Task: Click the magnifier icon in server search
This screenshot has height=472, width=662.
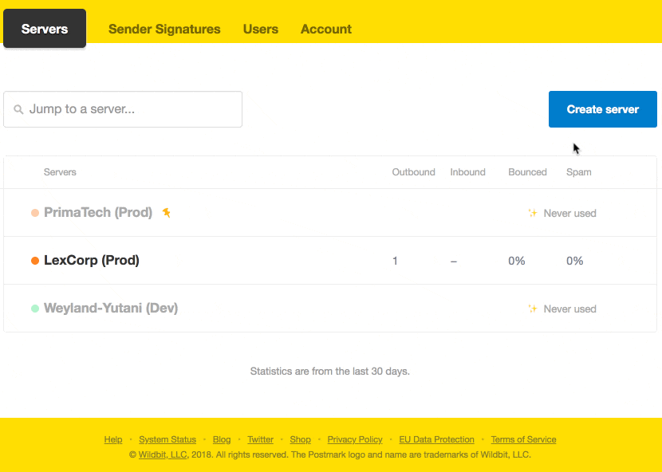Action: click(18, 110)
